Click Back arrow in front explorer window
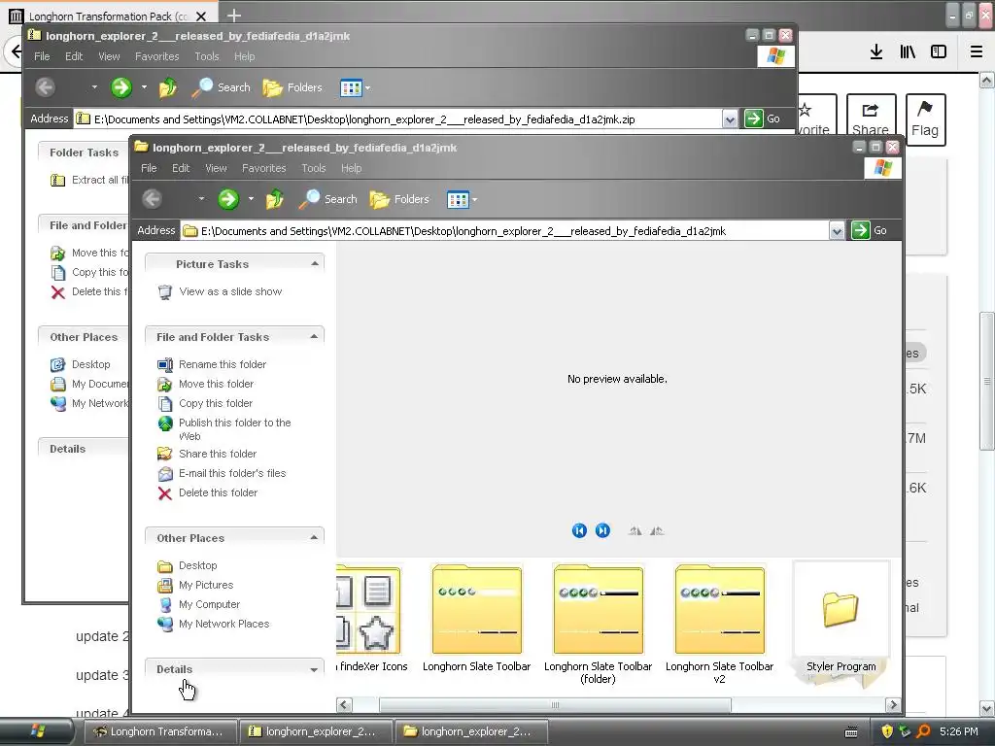The image size is (995, 746). coord(152,199)
